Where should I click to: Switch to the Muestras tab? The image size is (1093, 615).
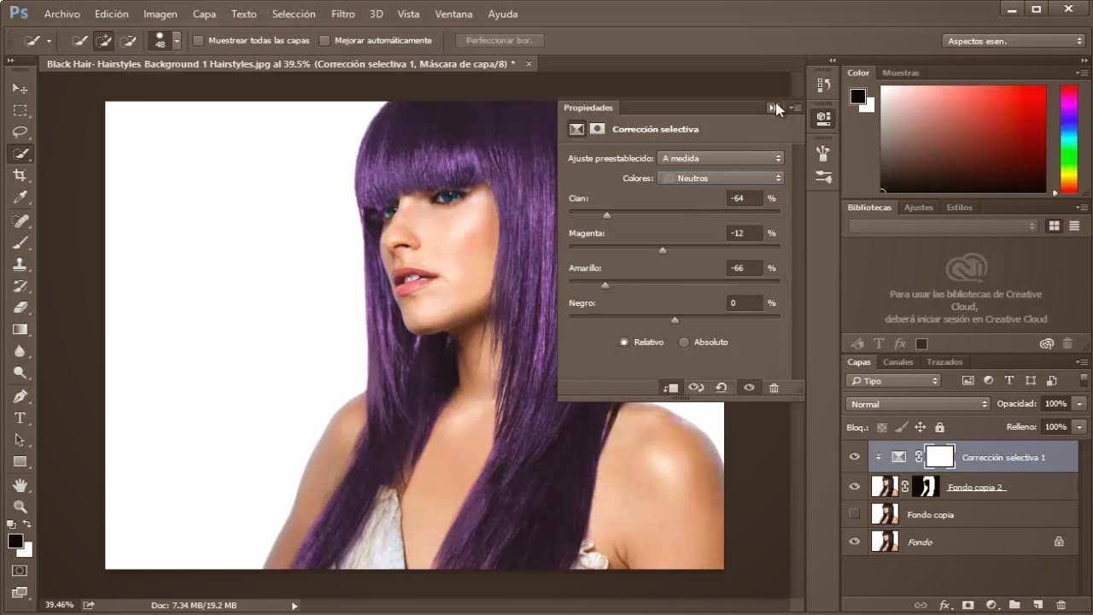pyautogui.click(x=901, y=73)
